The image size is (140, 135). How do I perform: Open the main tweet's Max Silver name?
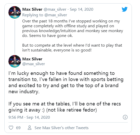coord(32,59)
